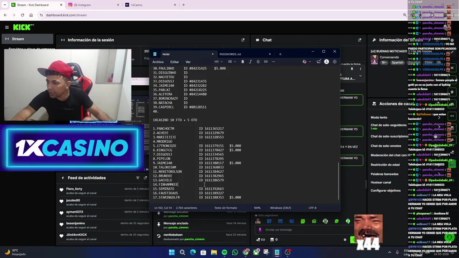The height and width of the screenshot is (258, 459).
Task: Select Stream in the Kick sidebar
Action: click(x=27, y=39)
